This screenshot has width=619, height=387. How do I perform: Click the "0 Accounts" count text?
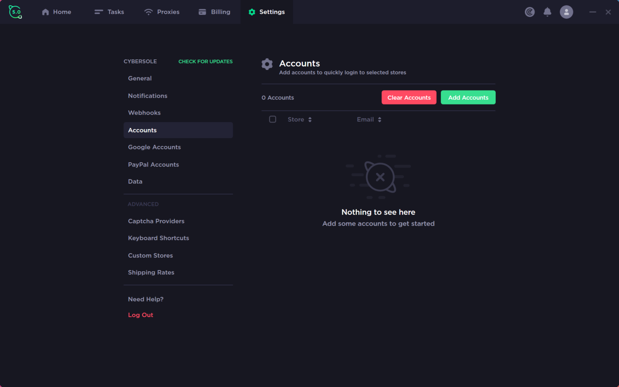(x=278, y=98)
